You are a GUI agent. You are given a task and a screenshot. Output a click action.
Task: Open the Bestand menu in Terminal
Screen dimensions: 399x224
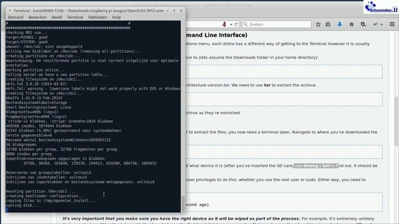pyautogui.click(x=16, y=17)
